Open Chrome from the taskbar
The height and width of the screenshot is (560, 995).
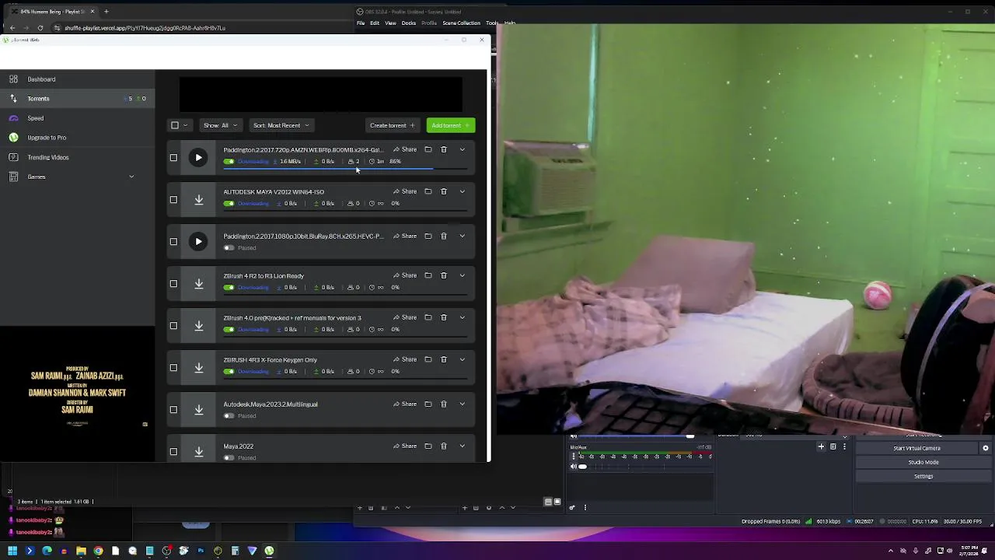point(98,551)
